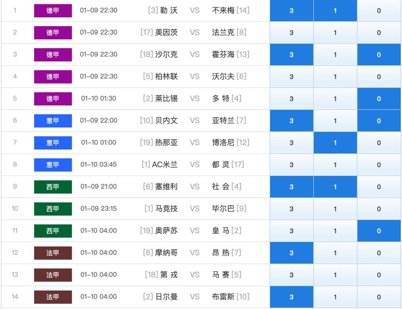Select the 0 option for 马竞技 vs 毕尔巴
Screen dimensions: 402x309
379,209
